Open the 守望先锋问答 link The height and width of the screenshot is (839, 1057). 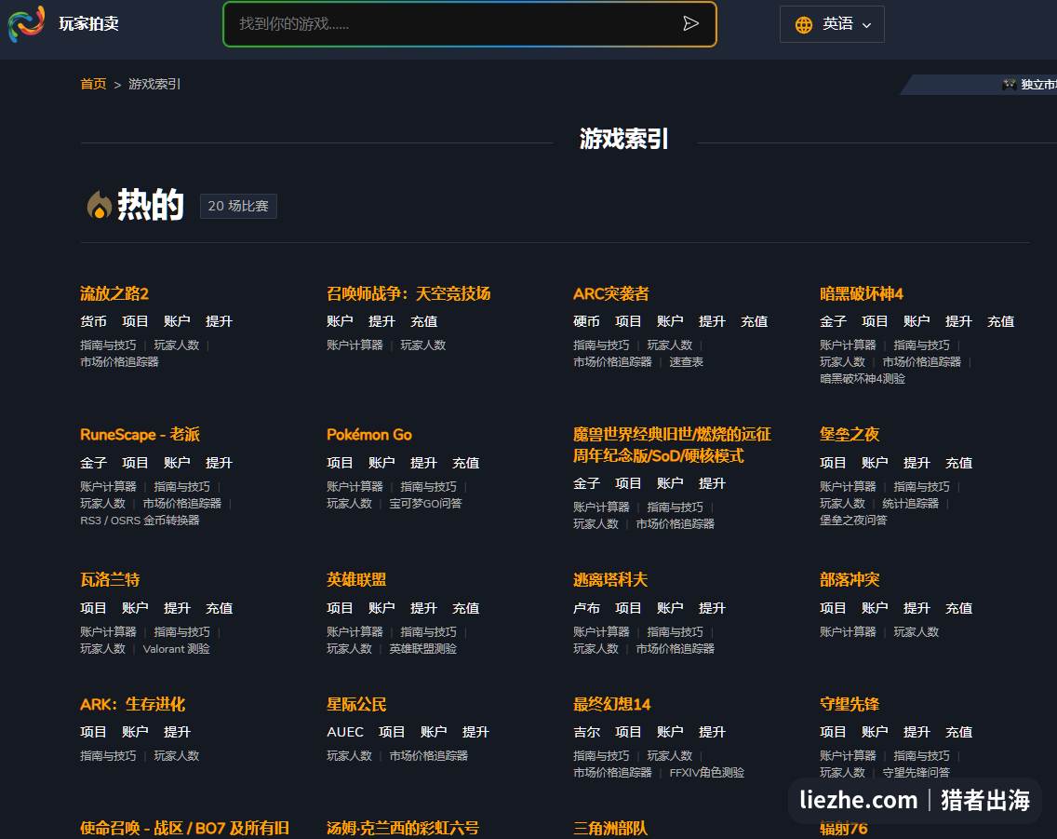click(917, 773)
